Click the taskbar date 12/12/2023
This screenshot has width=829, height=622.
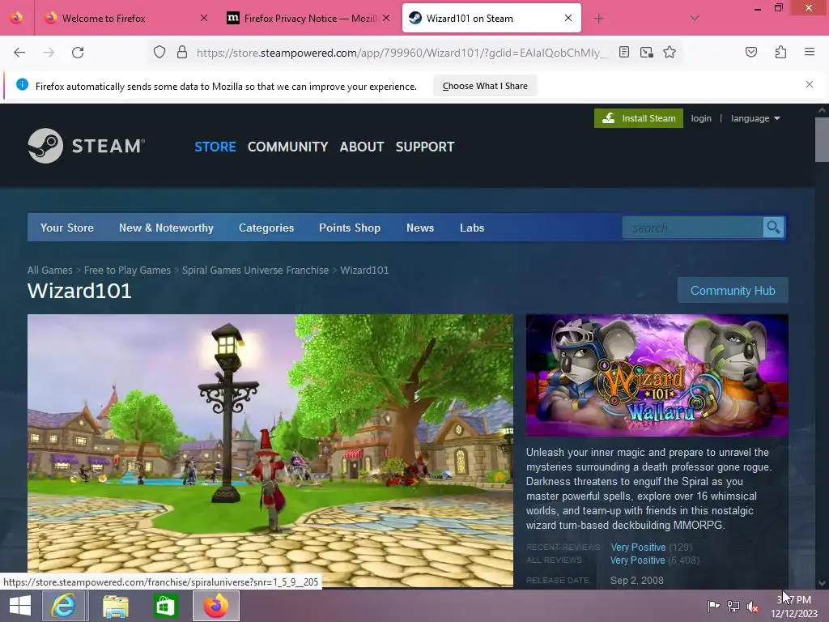tap(793, 614)
